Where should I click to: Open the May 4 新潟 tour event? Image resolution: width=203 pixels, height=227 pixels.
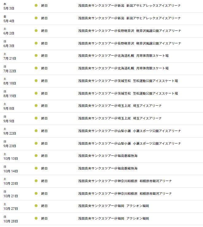click(129, 18)
